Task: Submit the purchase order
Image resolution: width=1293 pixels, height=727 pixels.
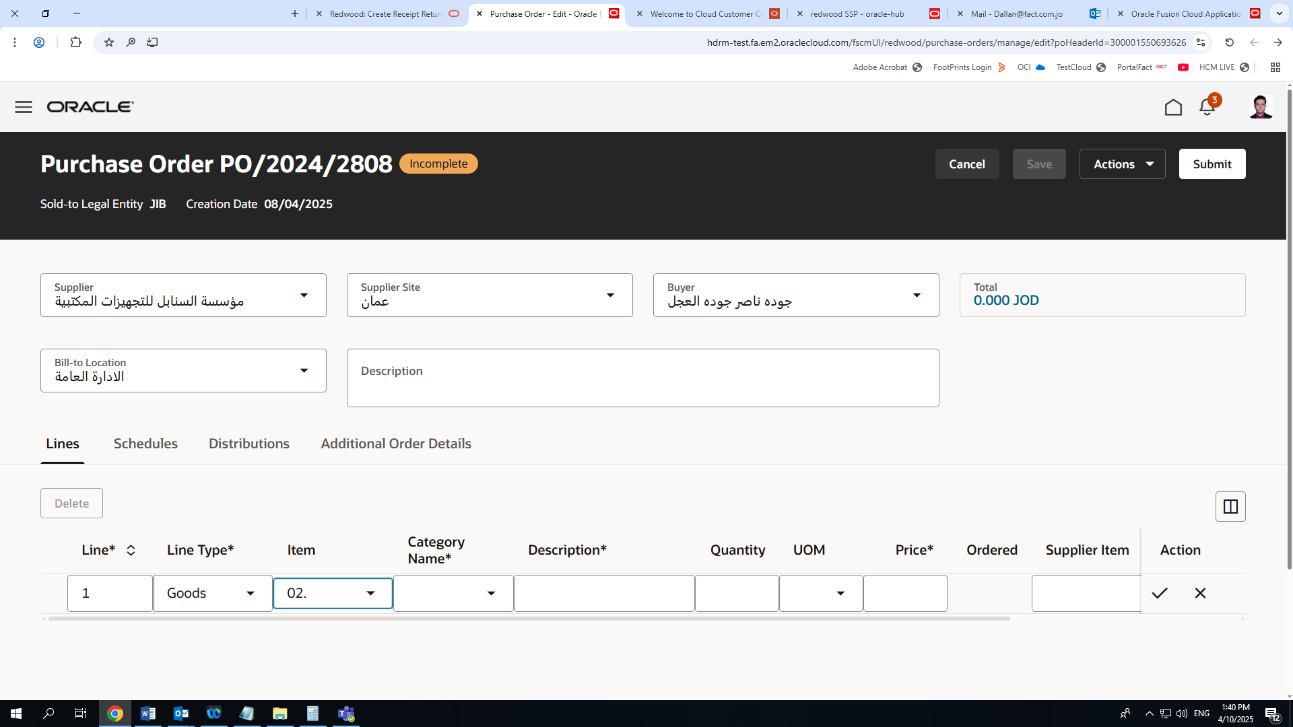Action: (1212, 164)
